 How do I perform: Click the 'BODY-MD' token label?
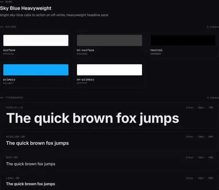tap(12, 157)
